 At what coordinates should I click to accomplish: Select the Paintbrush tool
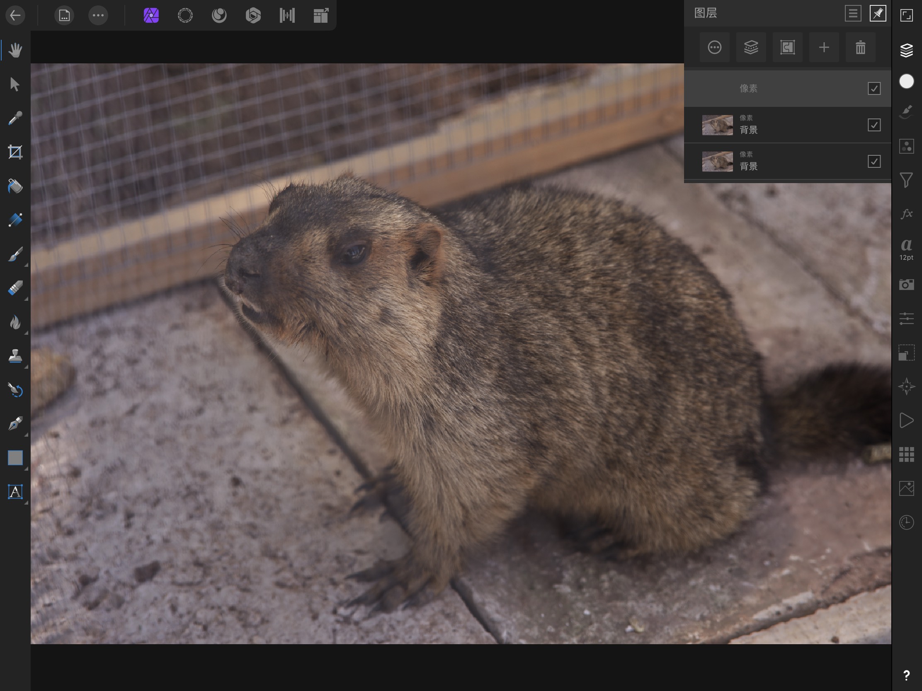click(15, 254)
